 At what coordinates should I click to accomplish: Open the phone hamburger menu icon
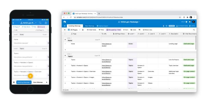[14, 82]
